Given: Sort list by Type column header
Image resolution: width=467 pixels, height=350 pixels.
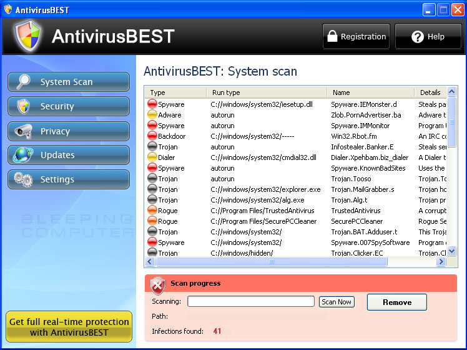Looking at the screenshot, I should tap(175, 92).
